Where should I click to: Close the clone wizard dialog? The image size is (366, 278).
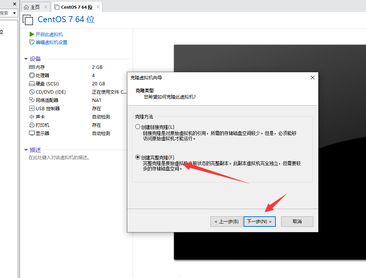313,77
